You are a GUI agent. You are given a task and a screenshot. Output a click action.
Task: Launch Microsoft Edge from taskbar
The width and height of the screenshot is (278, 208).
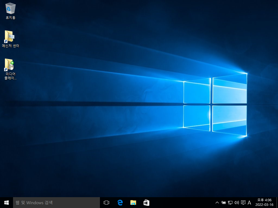pos(120,203)
